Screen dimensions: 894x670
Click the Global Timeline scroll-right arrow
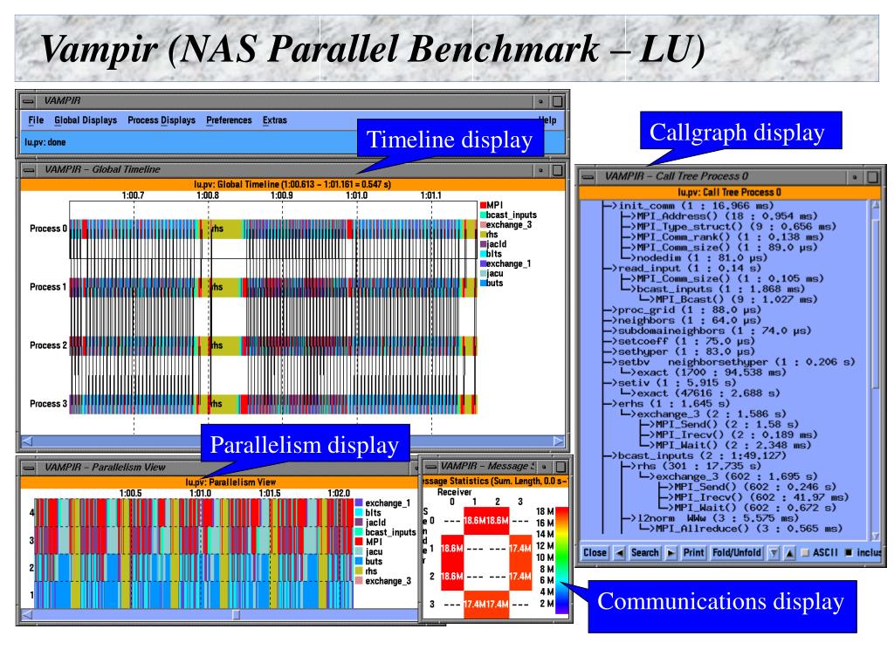[558, 441]
